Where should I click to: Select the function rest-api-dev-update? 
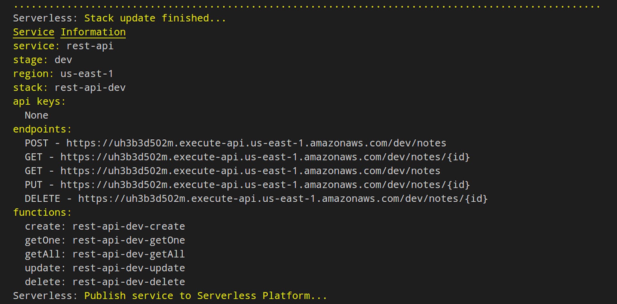[128, 268]
